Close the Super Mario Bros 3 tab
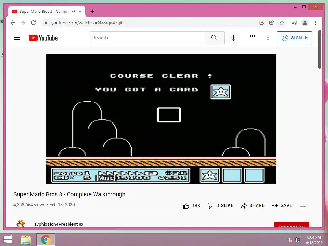 point(80,12)
